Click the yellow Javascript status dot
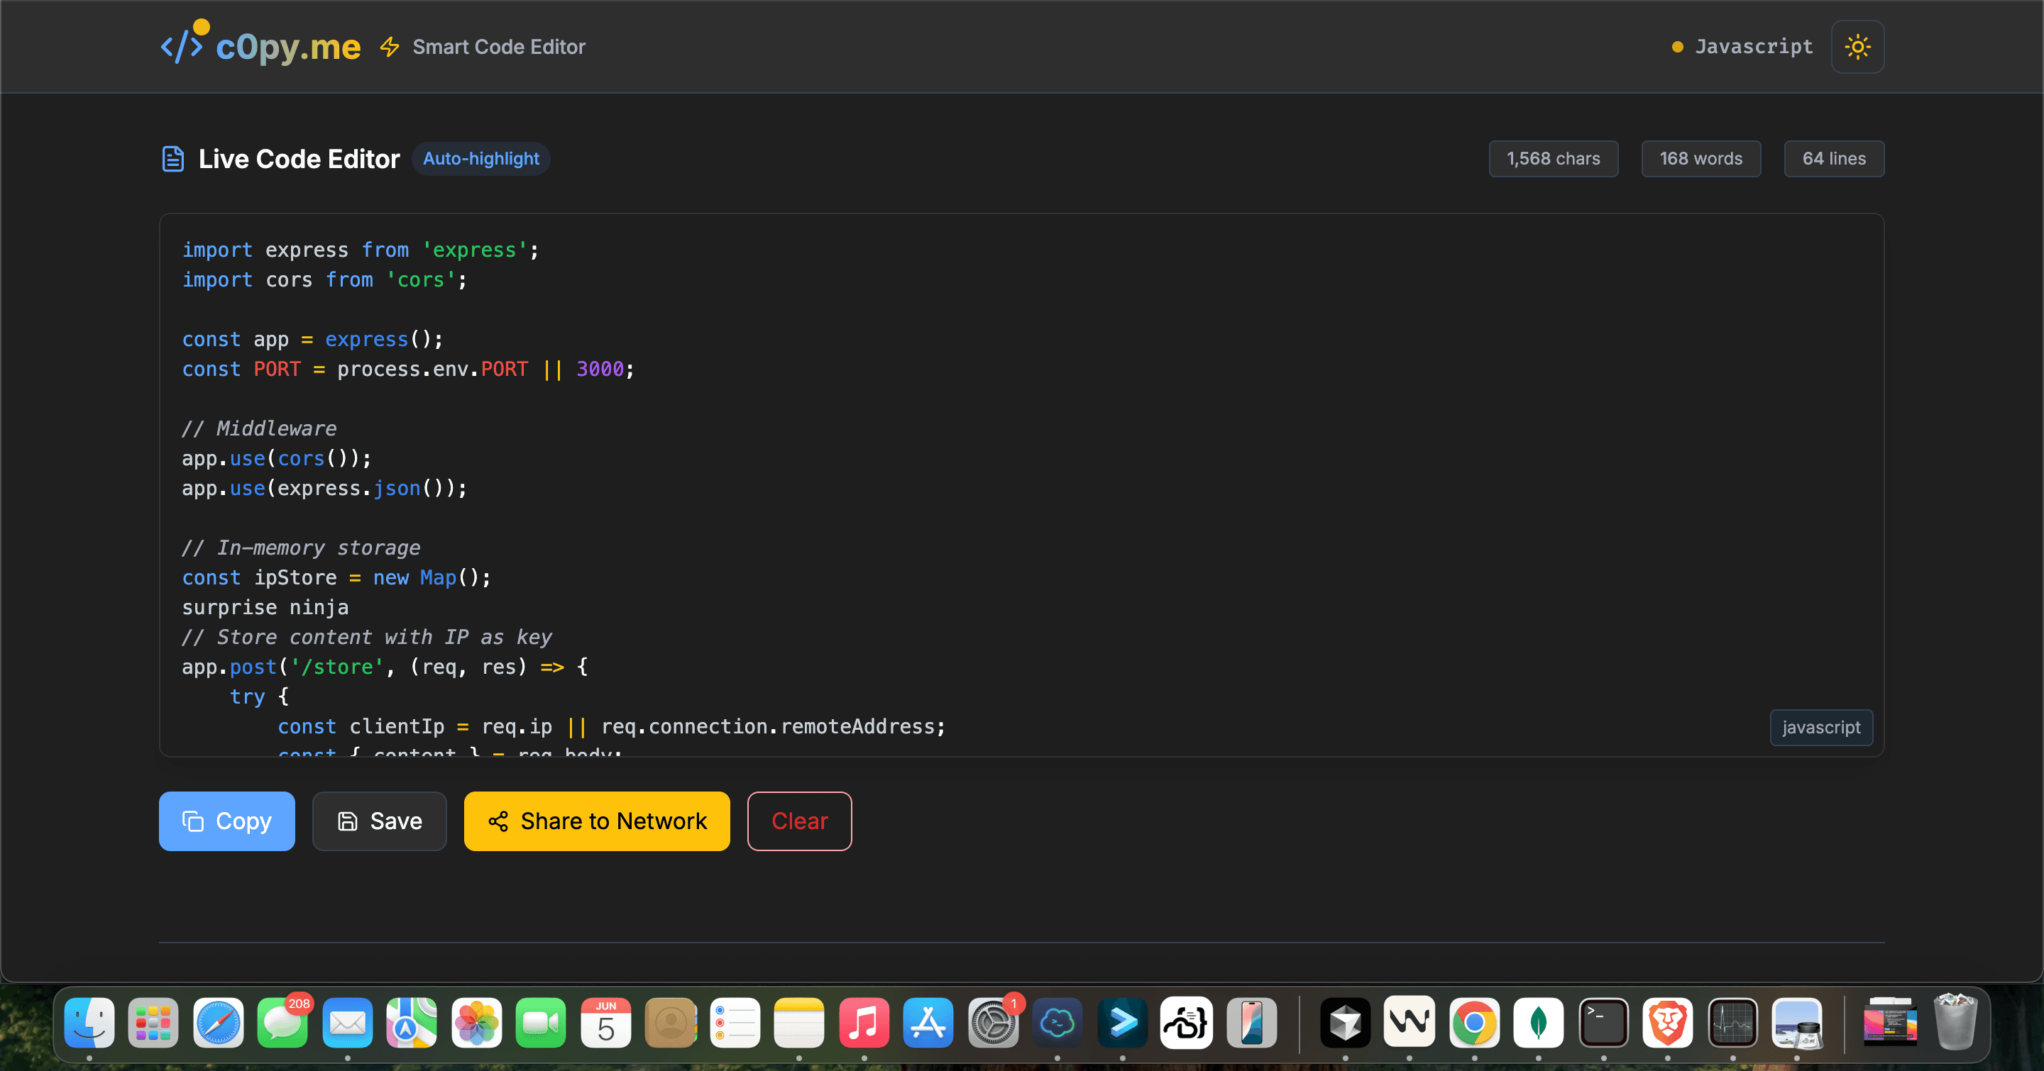 pyautogui.click(x=1676, y=47)
